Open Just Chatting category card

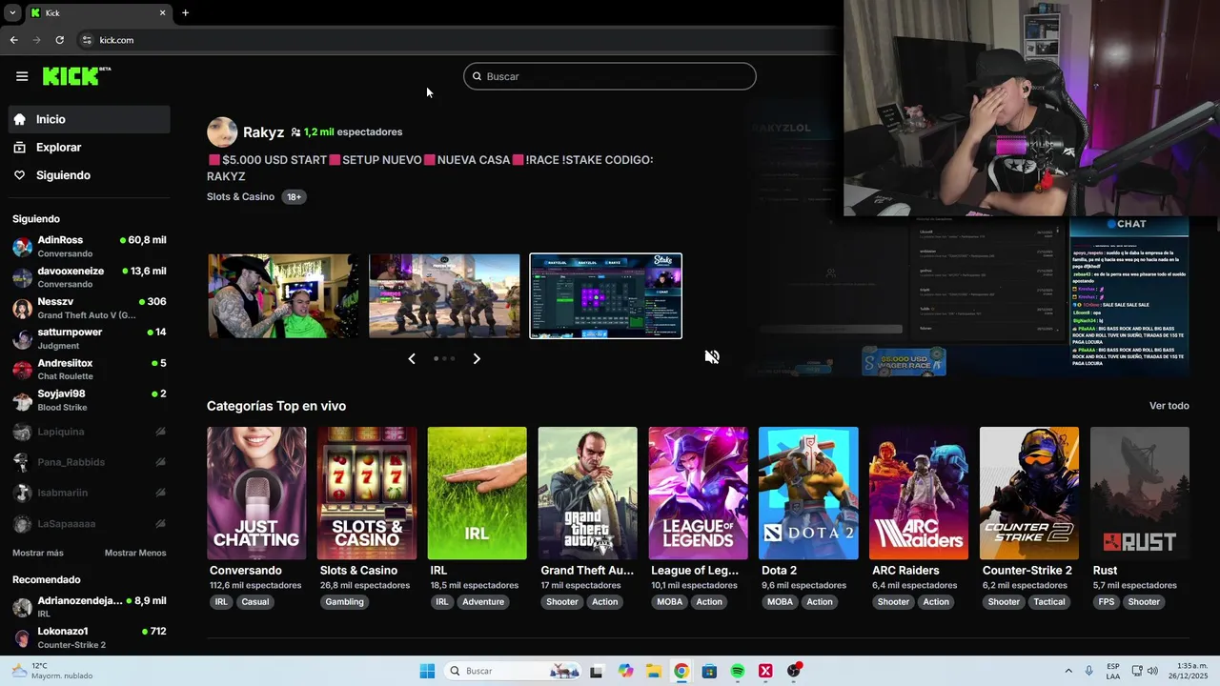pyautogui.click(x=256, y=493)
